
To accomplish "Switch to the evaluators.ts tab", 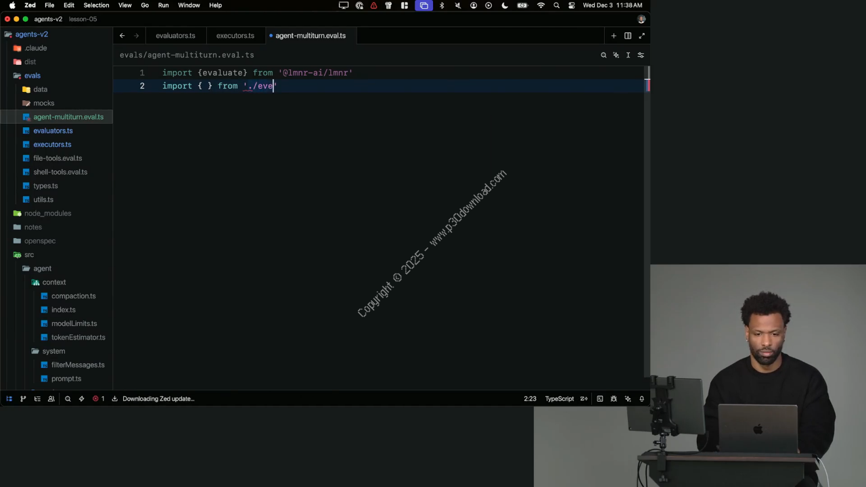I will point(175,36).
